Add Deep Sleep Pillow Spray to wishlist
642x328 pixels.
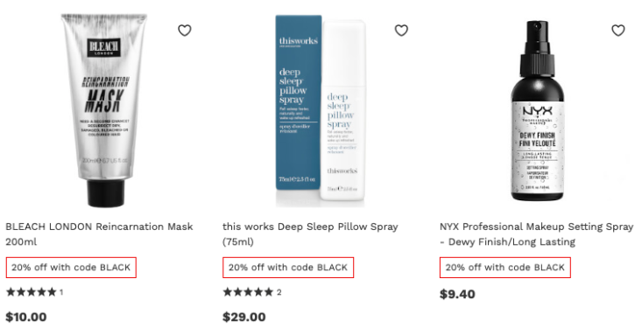pyautogui.click(x=401, y=31)
